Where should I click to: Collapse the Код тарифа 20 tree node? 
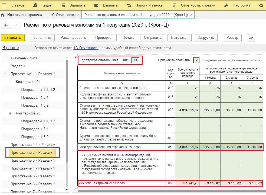click(x=10, y=113)
